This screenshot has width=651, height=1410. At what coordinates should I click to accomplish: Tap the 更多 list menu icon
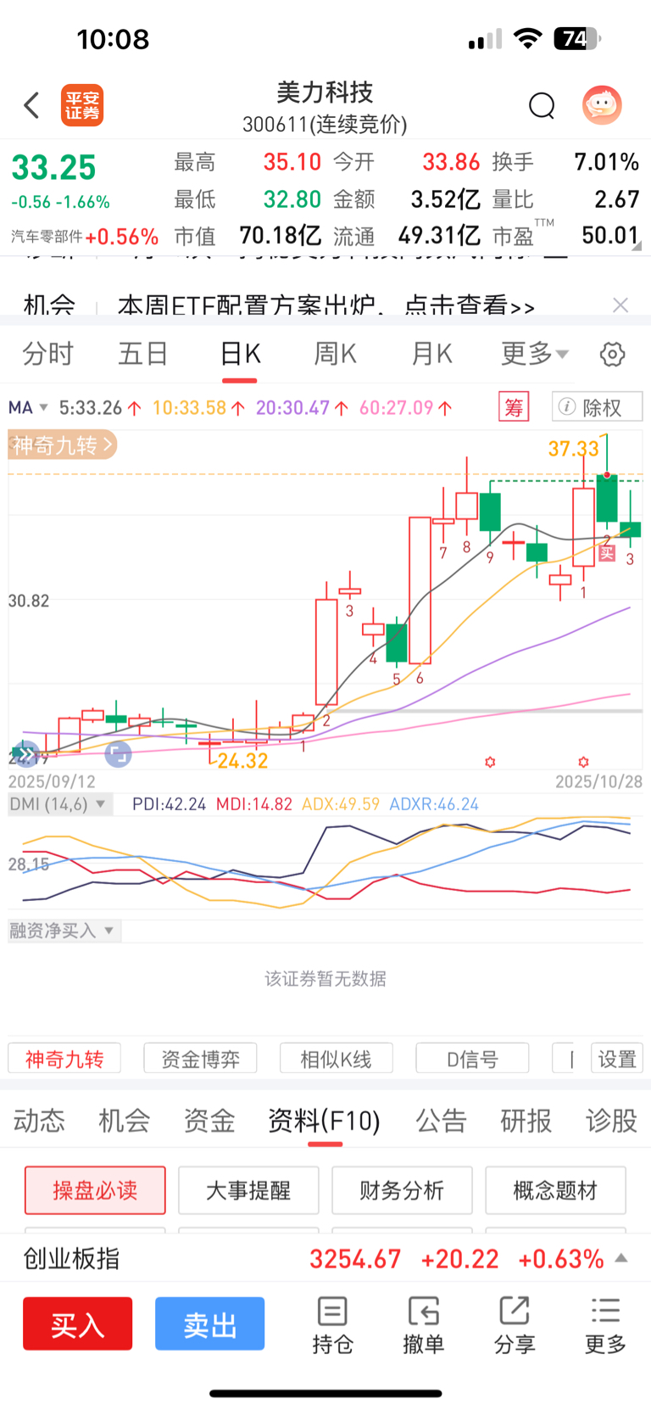tap(605, 1325)
